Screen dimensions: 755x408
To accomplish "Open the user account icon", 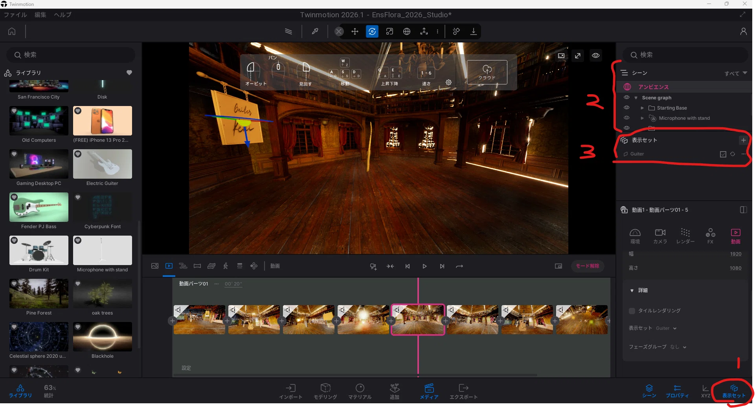I will [x=743, y=31].
